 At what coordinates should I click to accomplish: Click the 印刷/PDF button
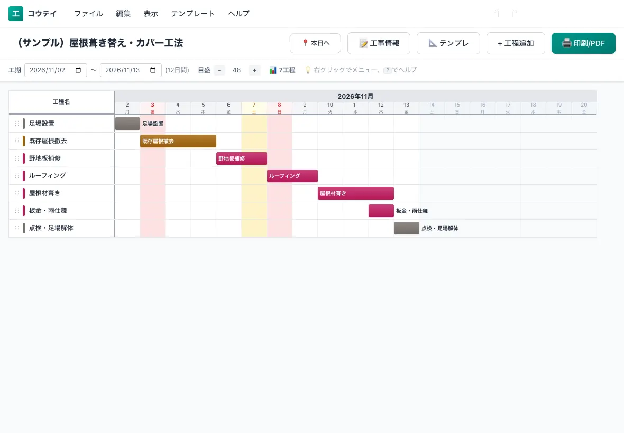pos(583,43)
